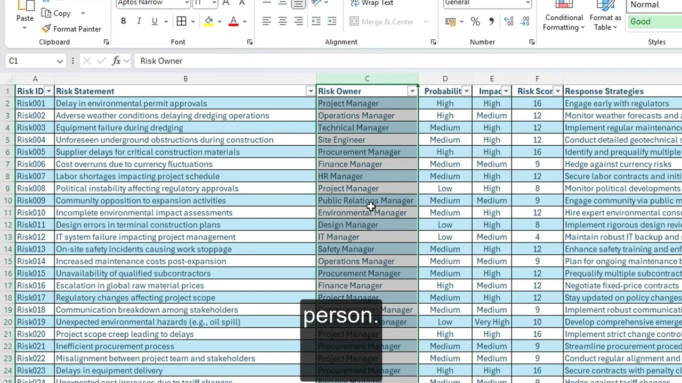The image size is (682, 383).
Task: Open Probability column filter button
Action: pos(466,91)
